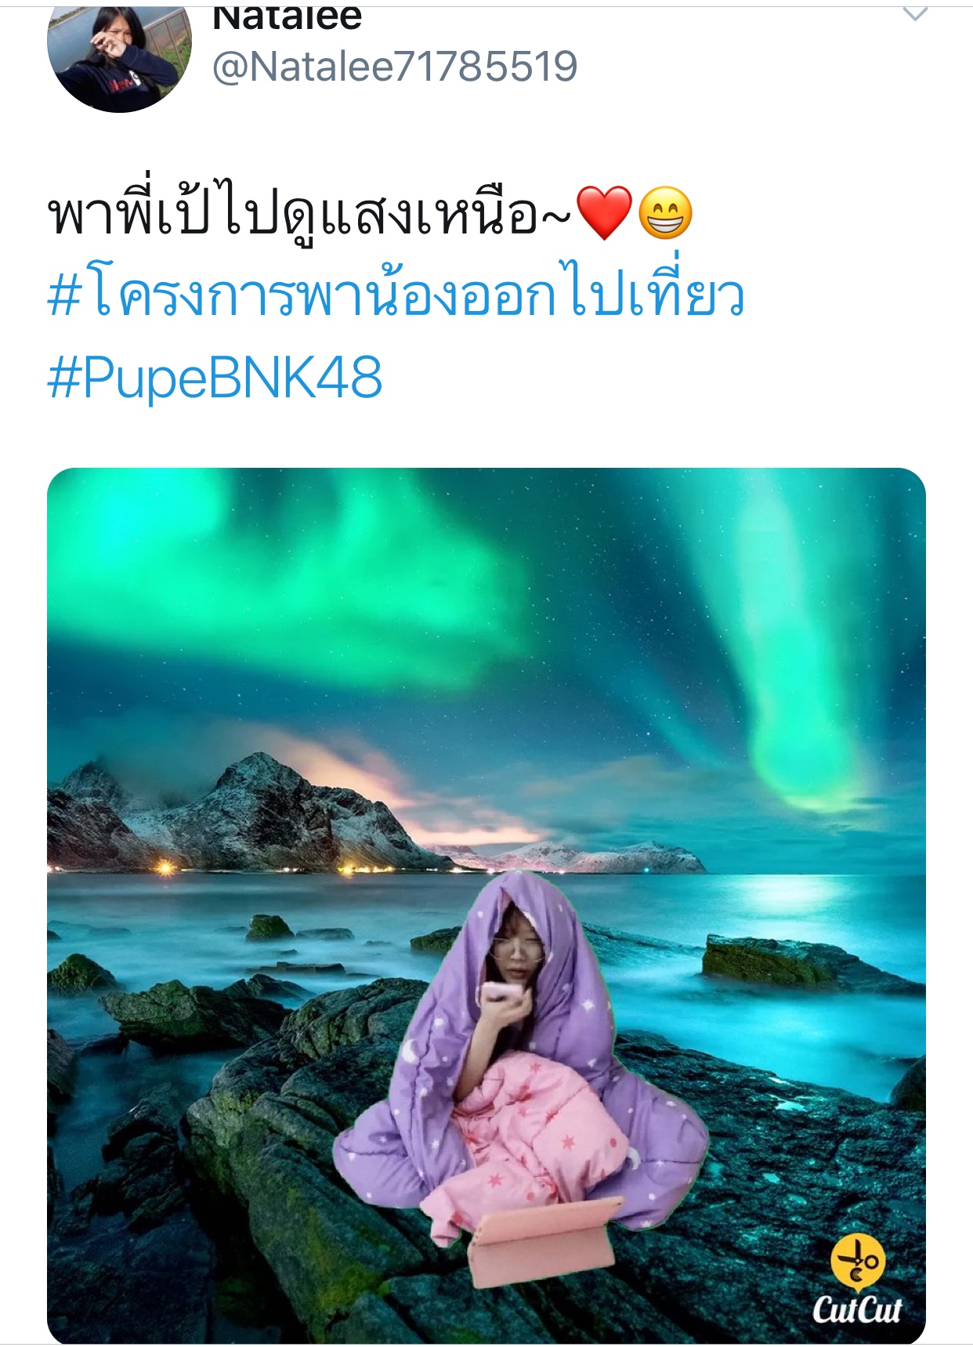Viewport: 973px width, 1347px height.
Task: Click the CutCut watermark text
Action: pos(857,1309)
